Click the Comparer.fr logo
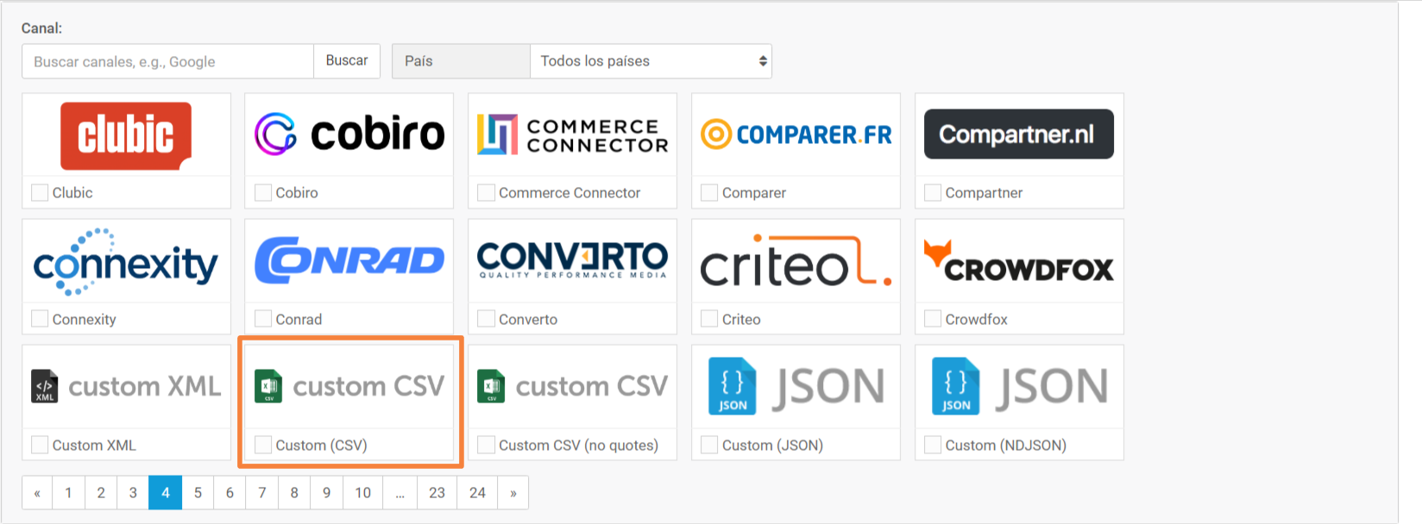 796,134
